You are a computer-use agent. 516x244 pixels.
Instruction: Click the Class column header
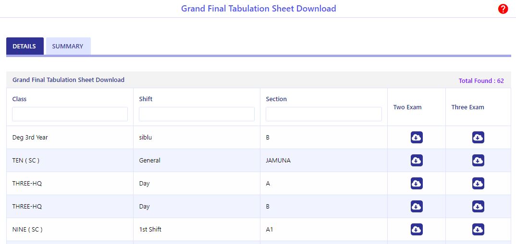(x=20, y=99)
